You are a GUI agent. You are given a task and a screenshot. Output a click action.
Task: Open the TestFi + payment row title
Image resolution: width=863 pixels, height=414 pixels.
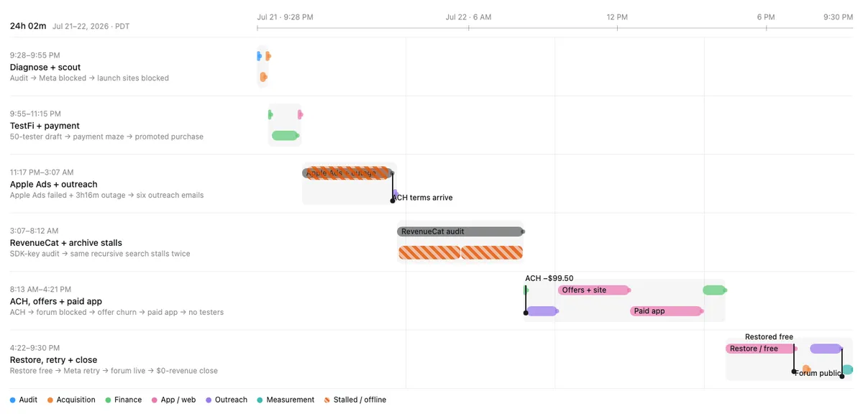pyautogui.click(x=45, y=126)
